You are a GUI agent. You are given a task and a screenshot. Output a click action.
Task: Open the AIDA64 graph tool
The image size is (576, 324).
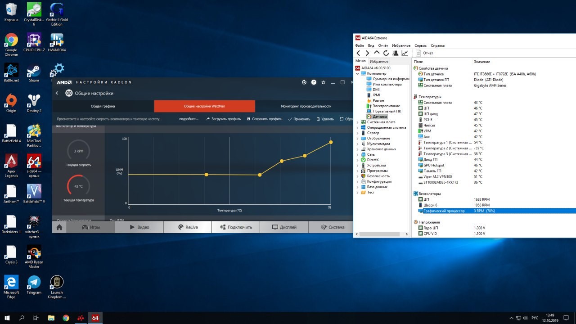click(x=405, y=53)
